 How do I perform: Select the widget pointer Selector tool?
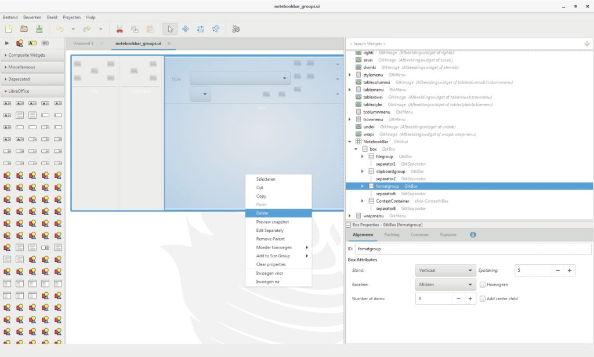[x=169, y=28]
